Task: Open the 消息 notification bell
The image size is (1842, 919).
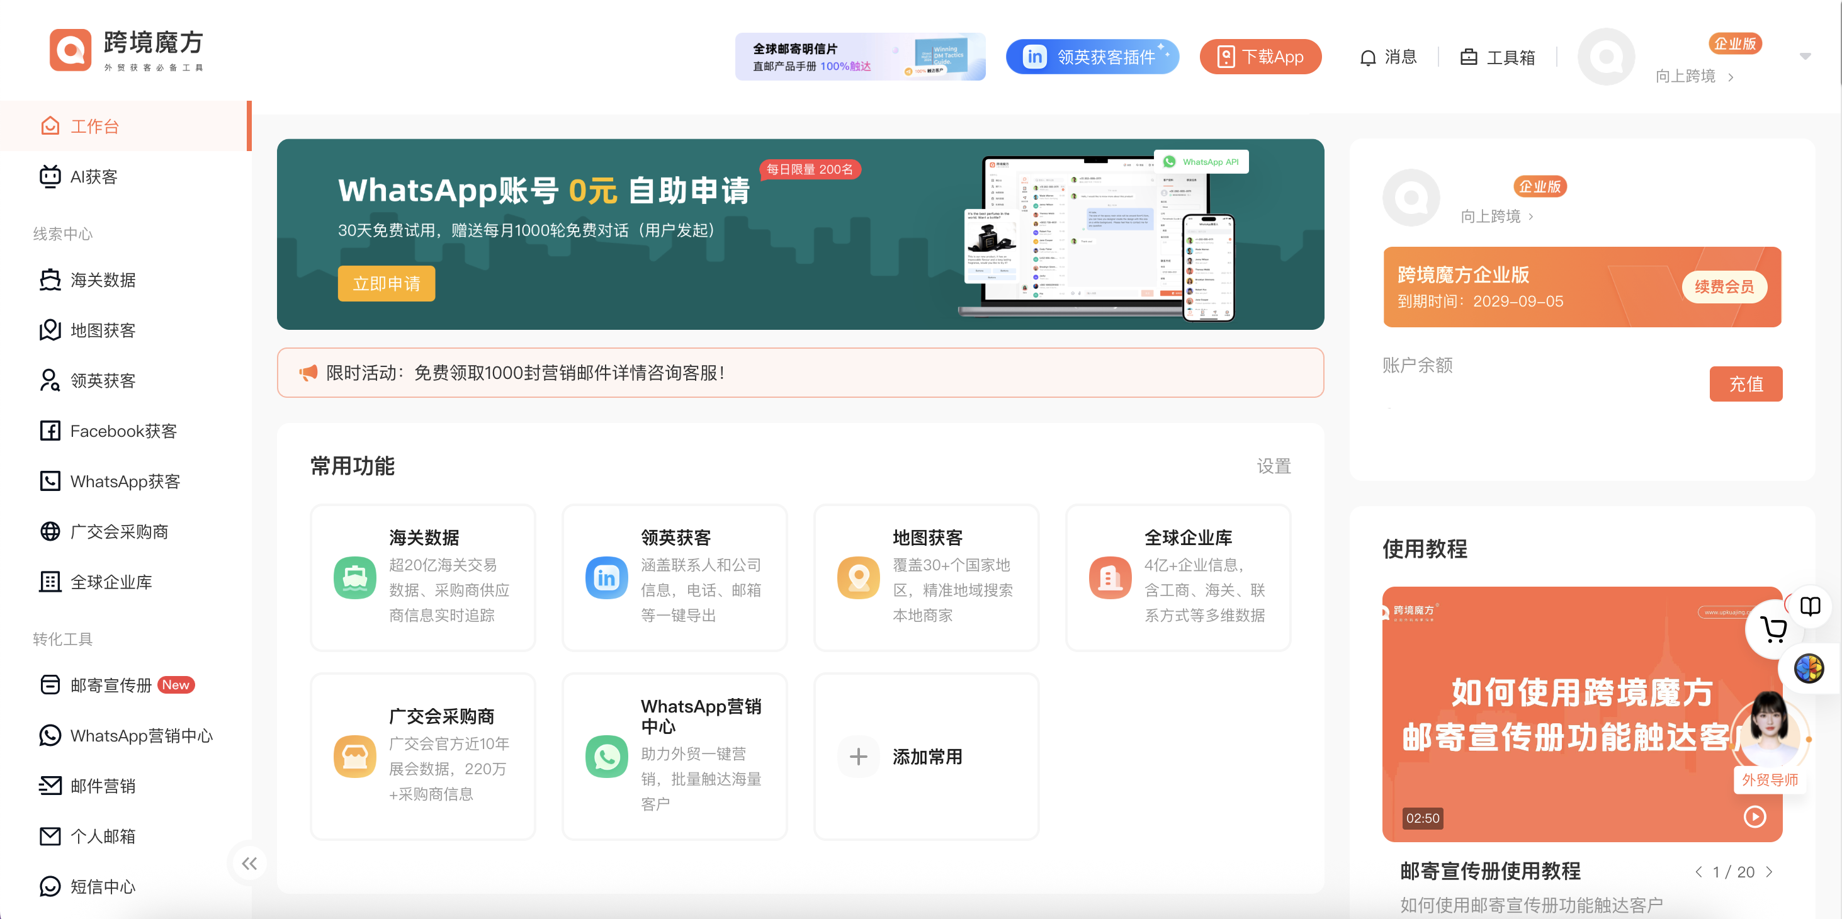Action: (1388, 57)
